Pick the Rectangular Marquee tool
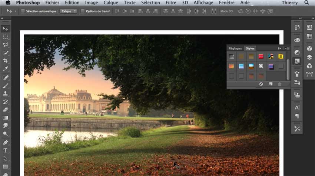The image size is (315, 176). point(6,37)
